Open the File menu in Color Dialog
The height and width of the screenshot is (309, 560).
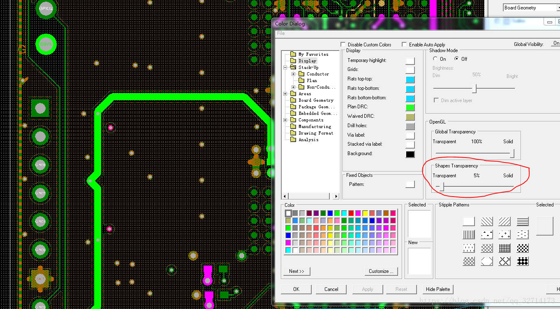pyautogui.click(x=281, y=33)
